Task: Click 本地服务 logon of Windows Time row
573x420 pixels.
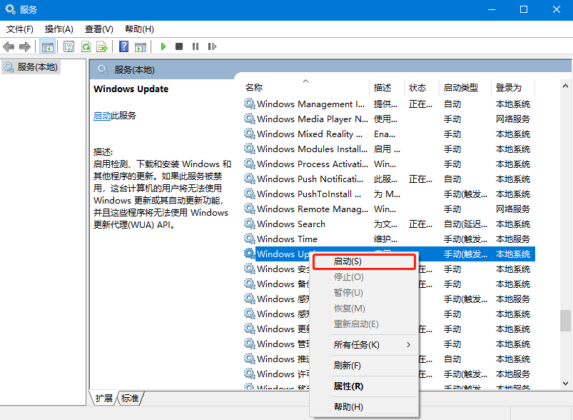Action: pos(513,239)
